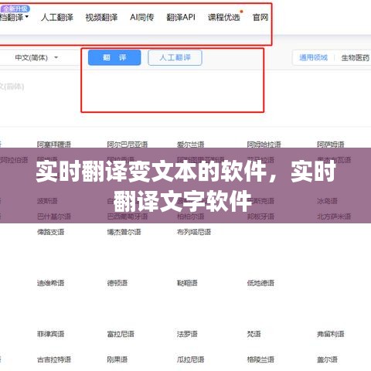
Task: Open the 中文(简体) language dropdown
Action: (36, 57)
